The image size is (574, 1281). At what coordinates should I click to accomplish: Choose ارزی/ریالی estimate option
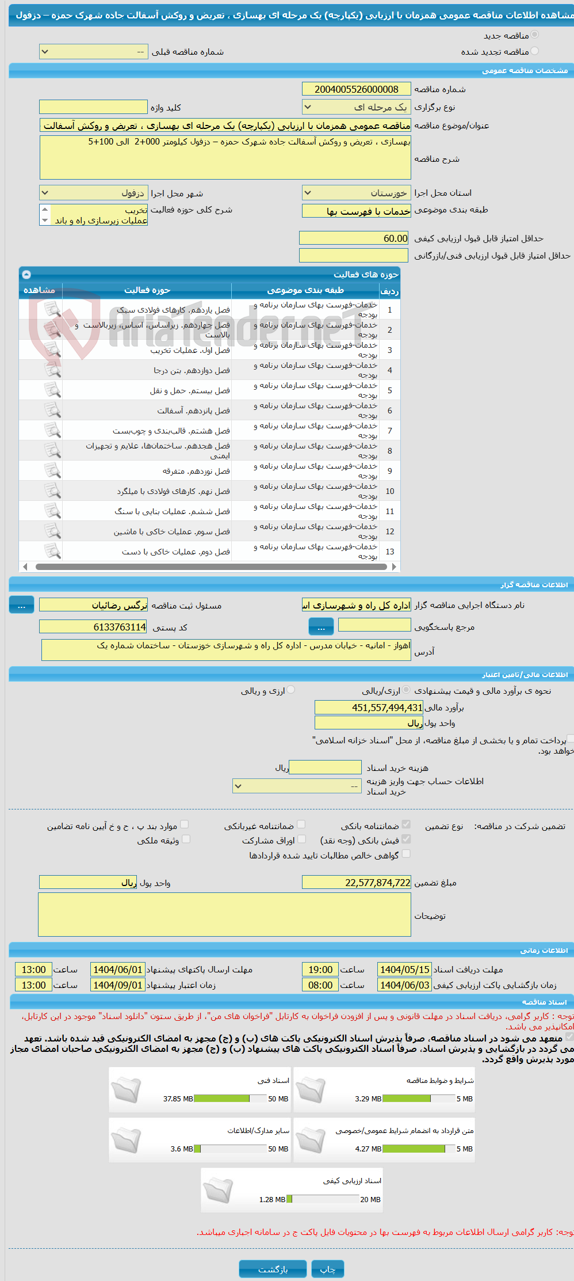point(407,690)
